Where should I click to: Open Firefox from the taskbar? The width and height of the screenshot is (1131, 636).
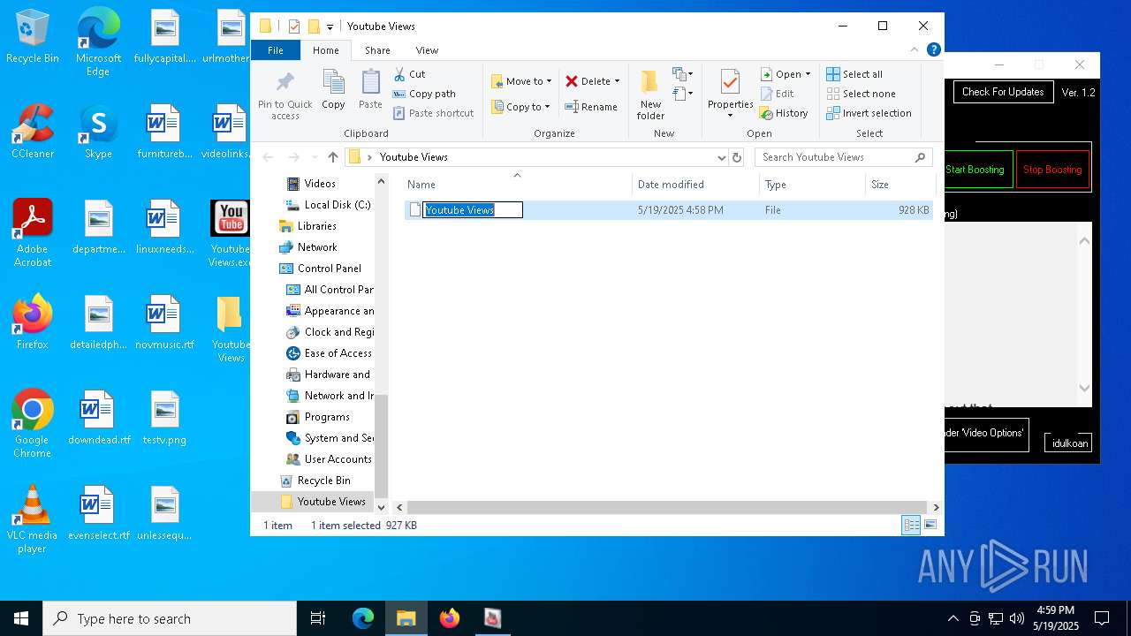tap(450, 618)
